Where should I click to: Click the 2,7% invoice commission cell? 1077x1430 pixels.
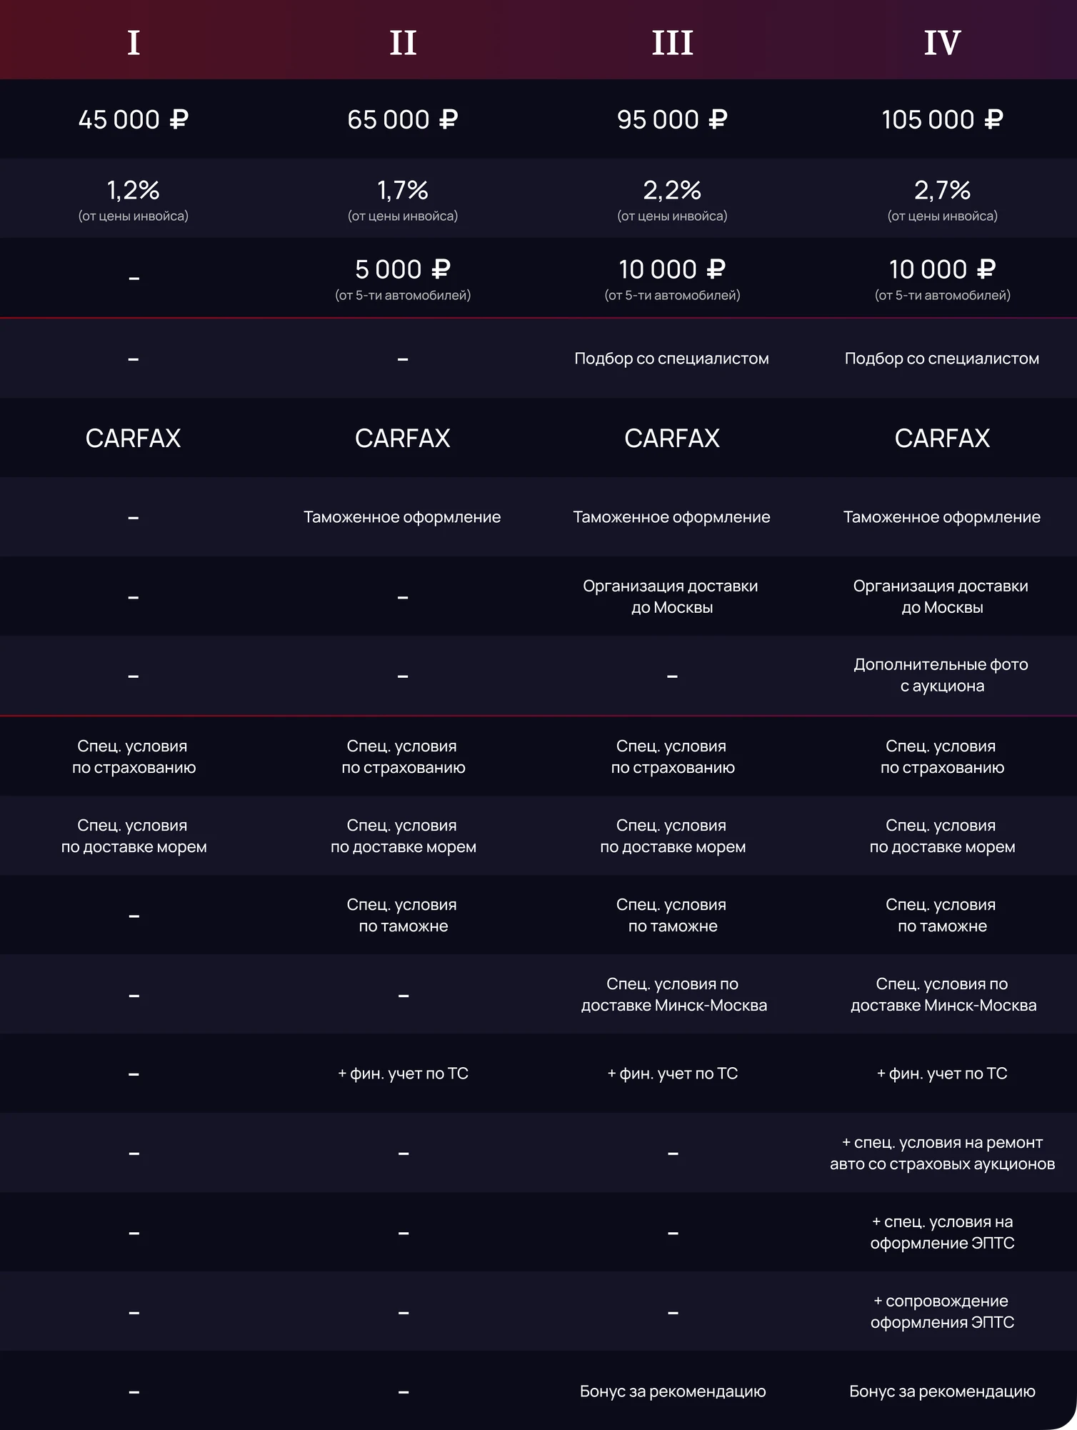[942, 199]
